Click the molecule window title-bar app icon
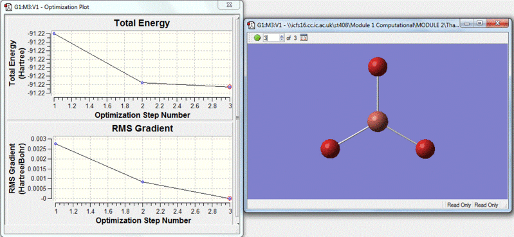The image size is (514, 237). point(251,24)
